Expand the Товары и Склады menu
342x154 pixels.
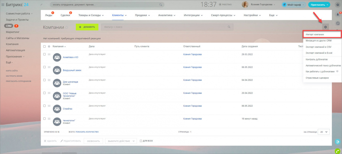(91, 15)
